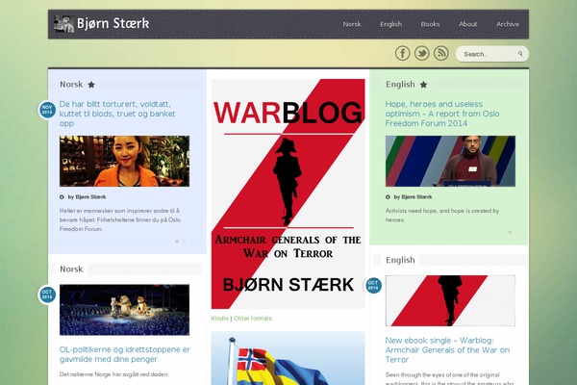Open the RSS feed icon
577x385 pixels.
point(440,54)
